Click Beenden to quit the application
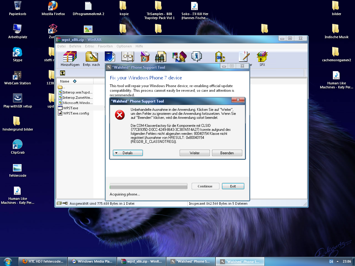 [x=227, y=153]
